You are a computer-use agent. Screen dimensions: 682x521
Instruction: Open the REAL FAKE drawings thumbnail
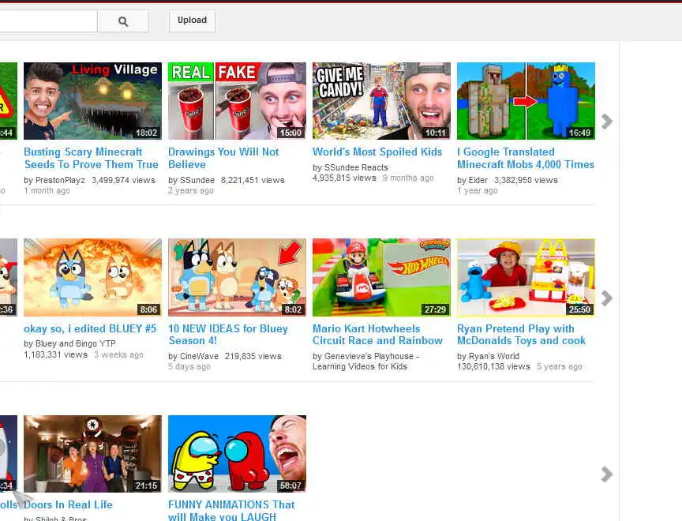(x=237, y=101)
